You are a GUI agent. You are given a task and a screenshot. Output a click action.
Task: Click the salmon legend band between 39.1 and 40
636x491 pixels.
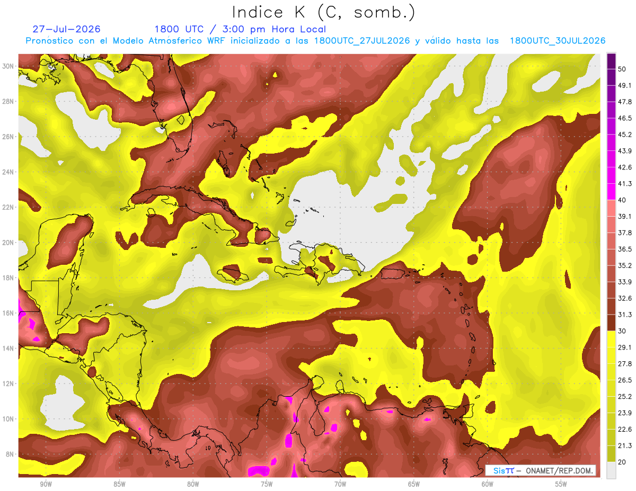point(611,209)
